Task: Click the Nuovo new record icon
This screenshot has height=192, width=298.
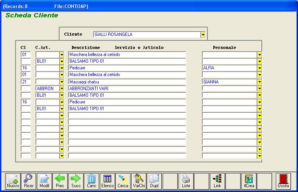Action: coord(13,181)
